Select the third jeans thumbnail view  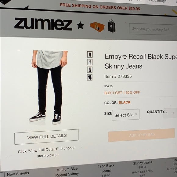(x=90, y=70)
